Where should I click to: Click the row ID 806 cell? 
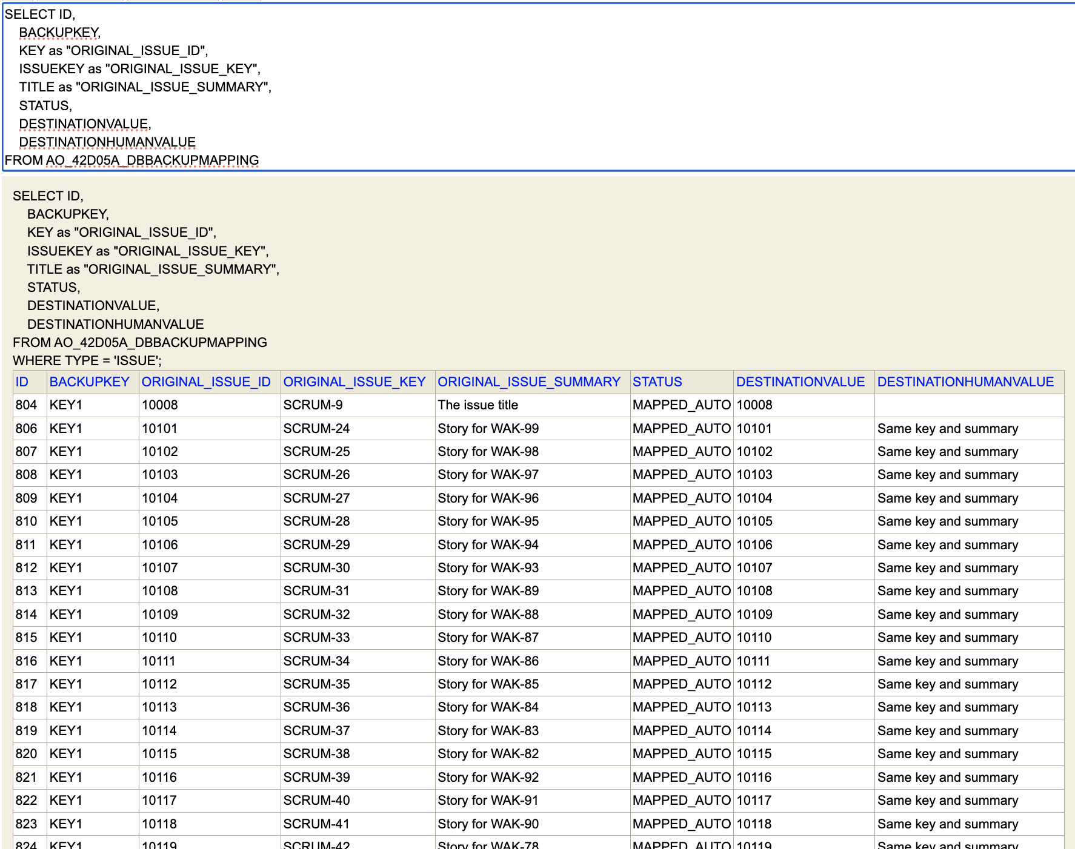(x=26, y=429)
